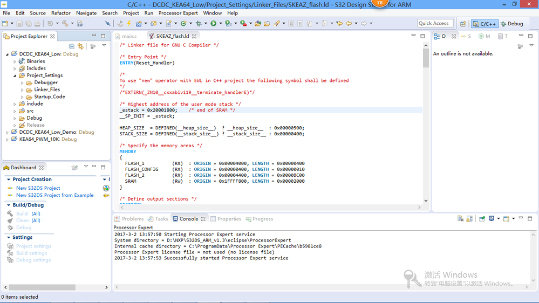Screen dimensions: 539x303
Task: Click the Debug settings link
Action: click(33, 260)
